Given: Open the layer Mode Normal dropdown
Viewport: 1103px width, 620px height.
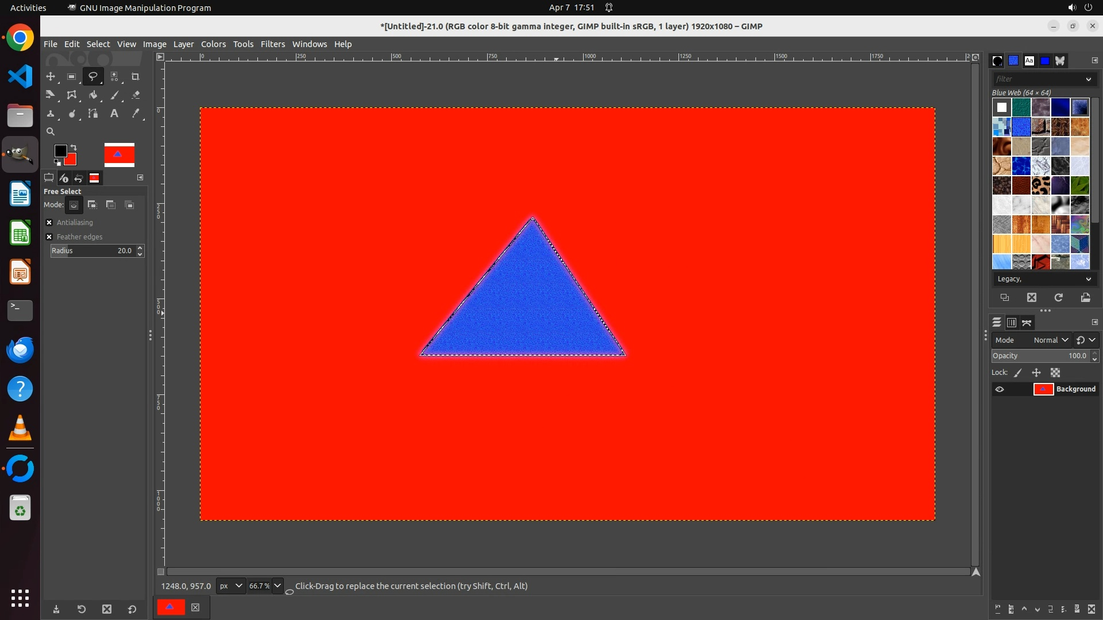Looking at the screenshot, I should click(1050, 340).
